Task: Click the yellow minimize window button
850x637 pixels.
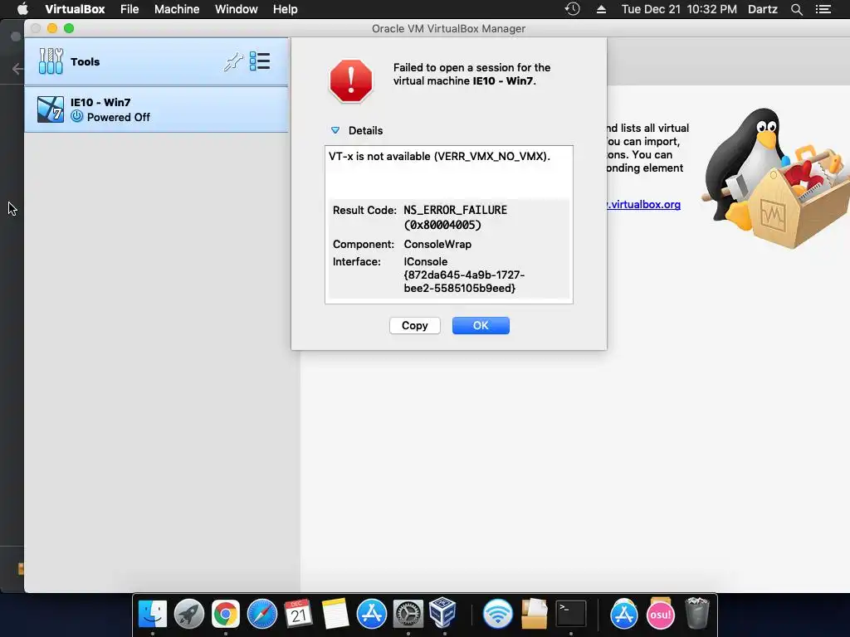Action: point(52,28)
